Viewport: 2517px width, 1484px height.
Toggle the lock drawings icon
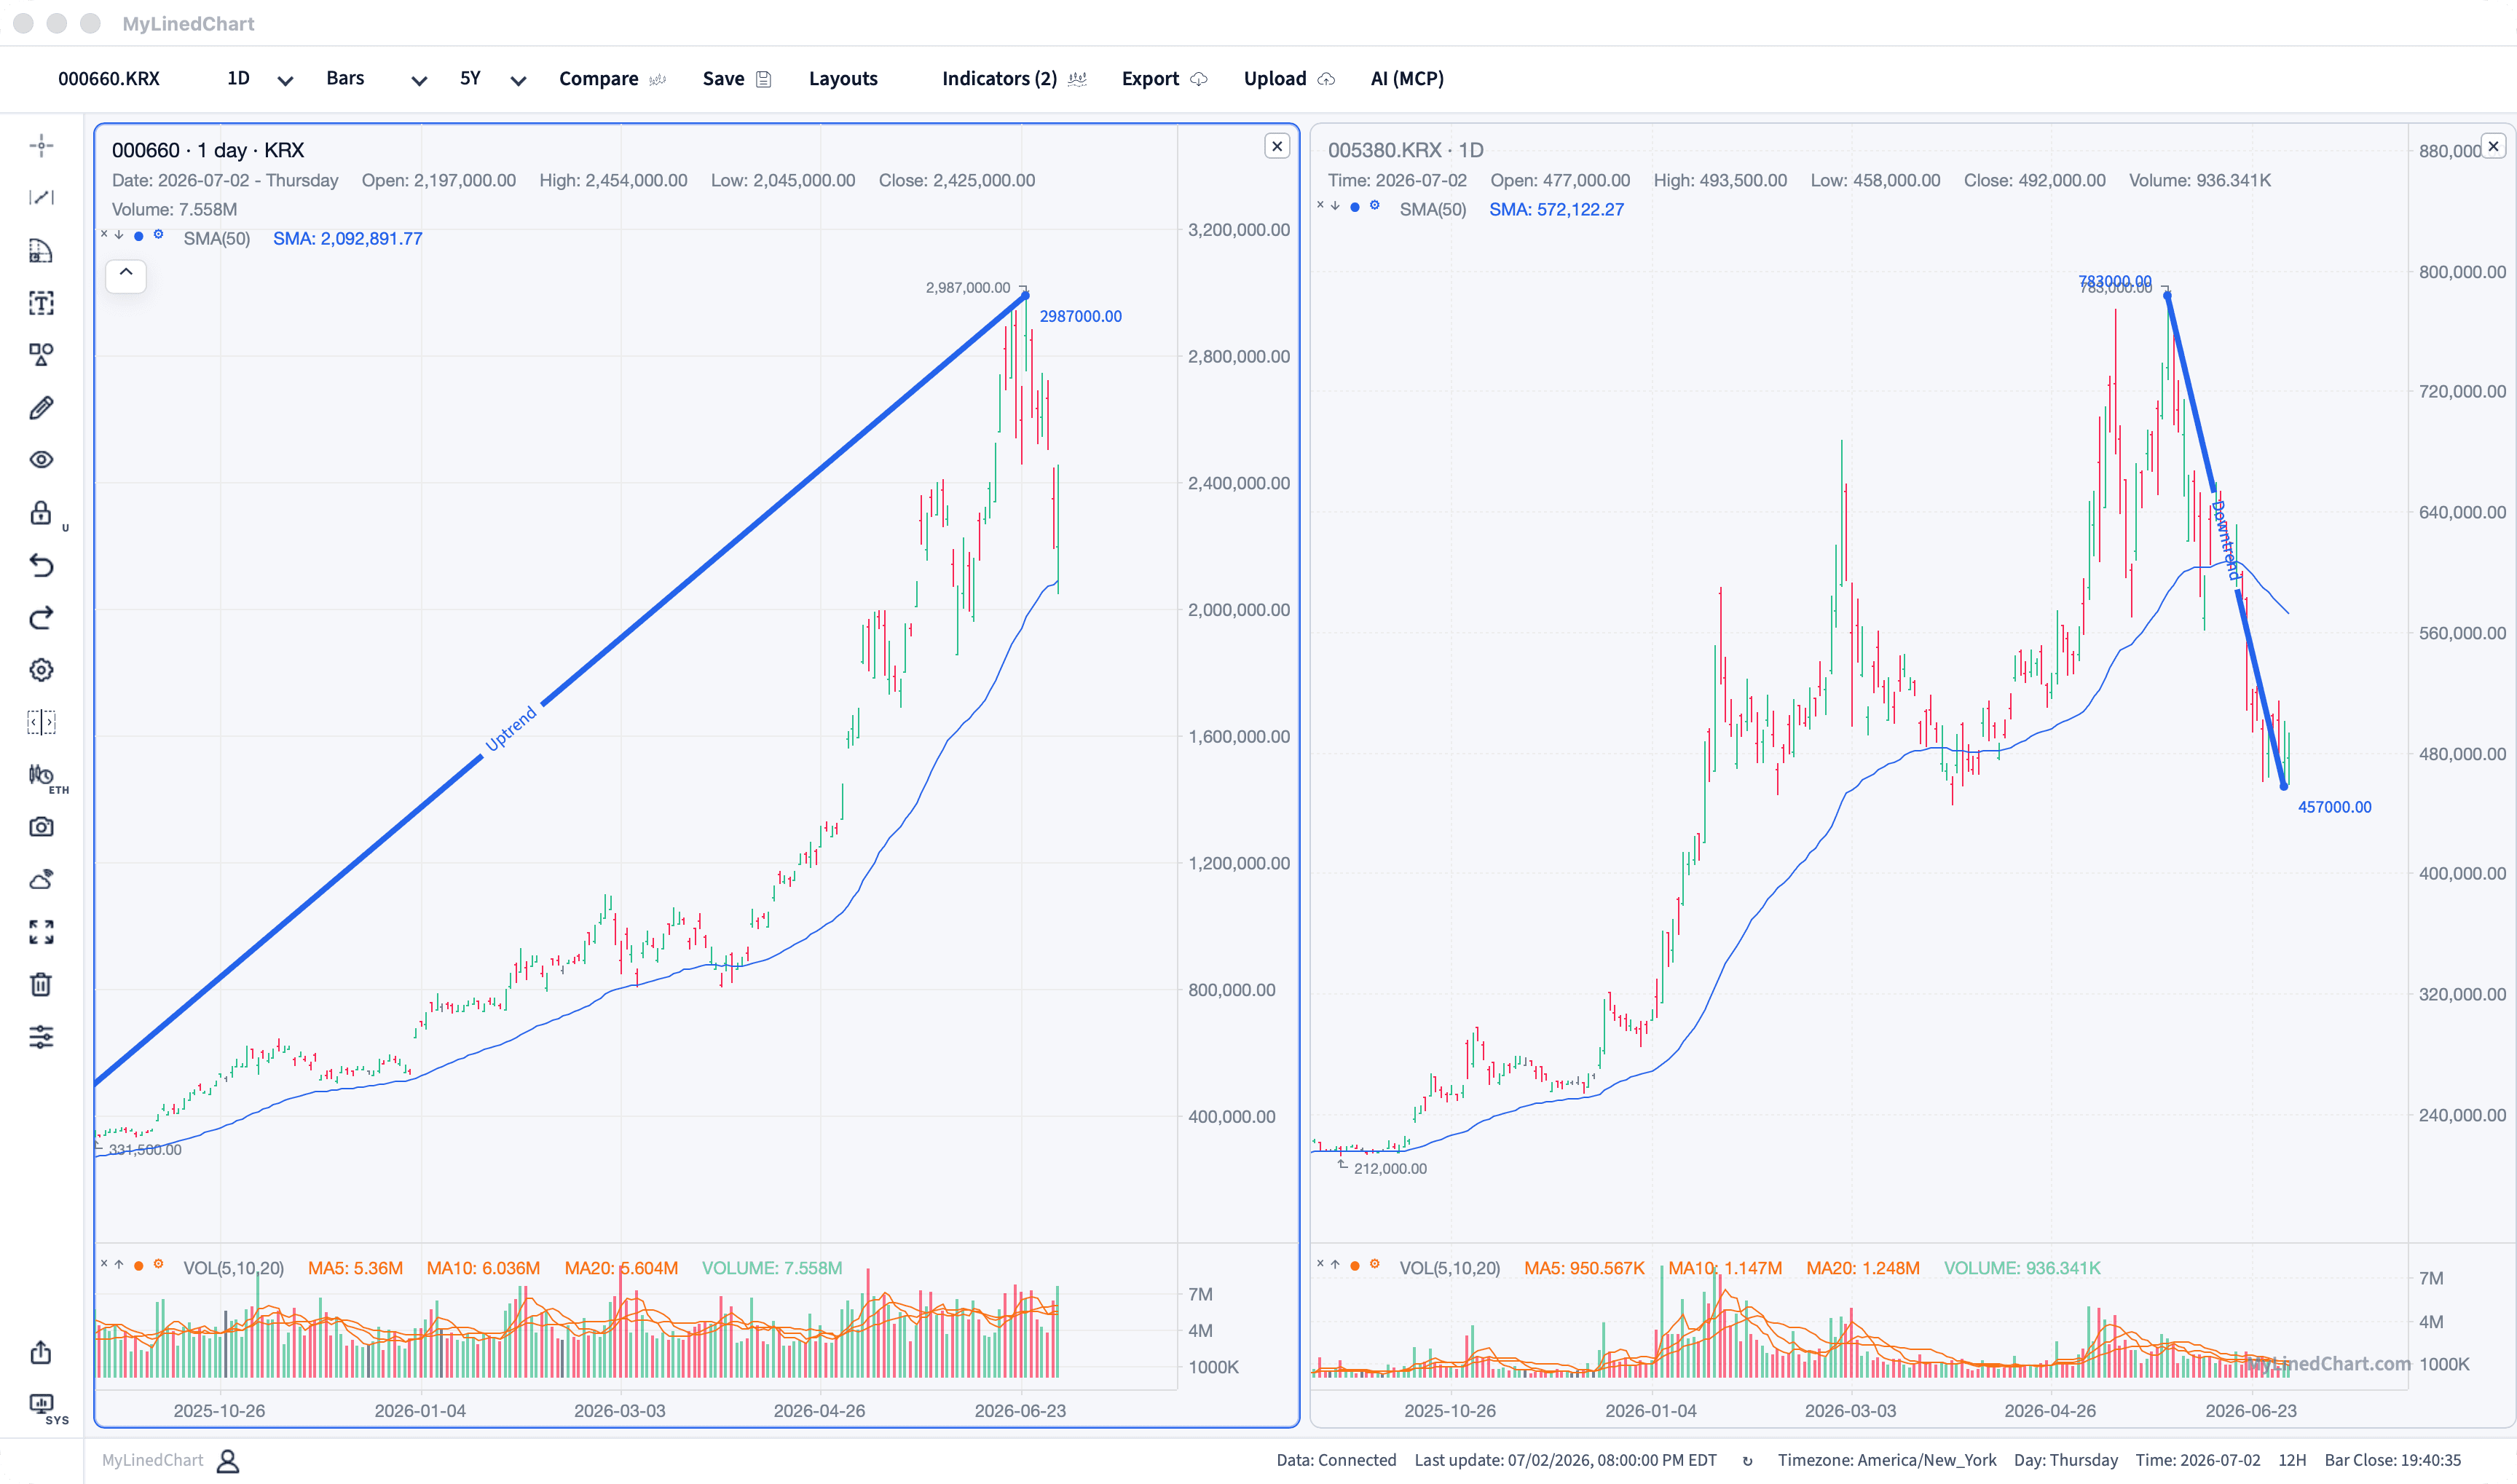tap(41, 513)
